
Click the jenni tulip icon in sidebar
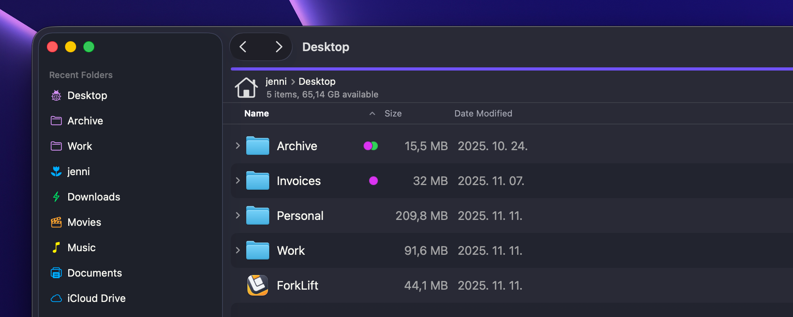pos(56,172)
